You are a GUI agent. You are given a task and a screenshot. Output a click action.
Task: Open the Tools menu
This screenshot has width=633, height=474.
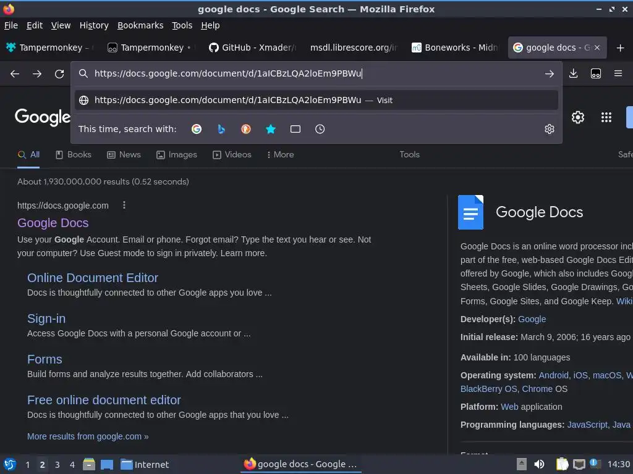182,25
